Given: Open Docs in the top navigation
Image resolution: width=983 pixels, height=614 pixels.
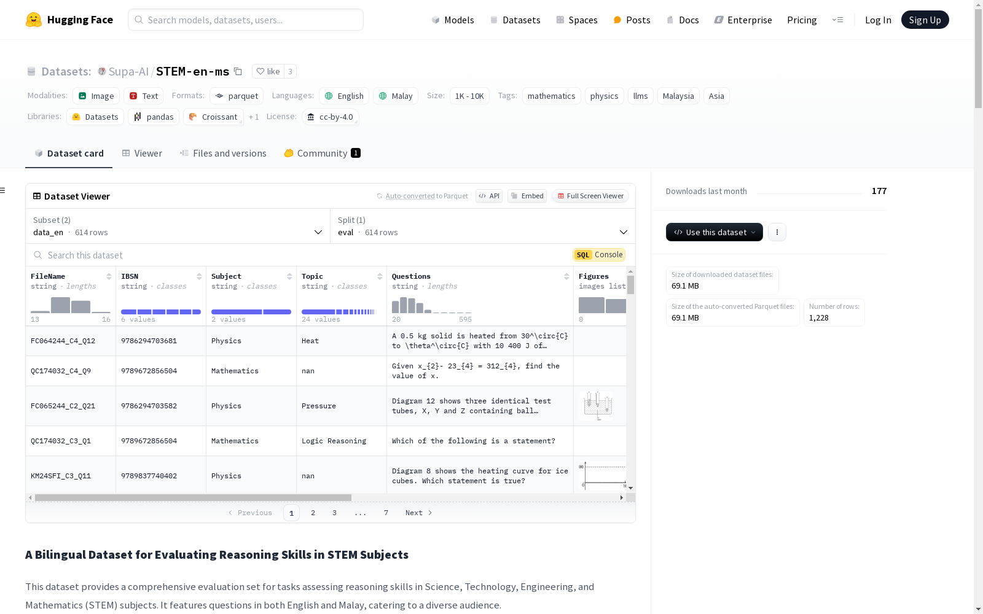Looking at the screenshot, I should tap(683, 20).
